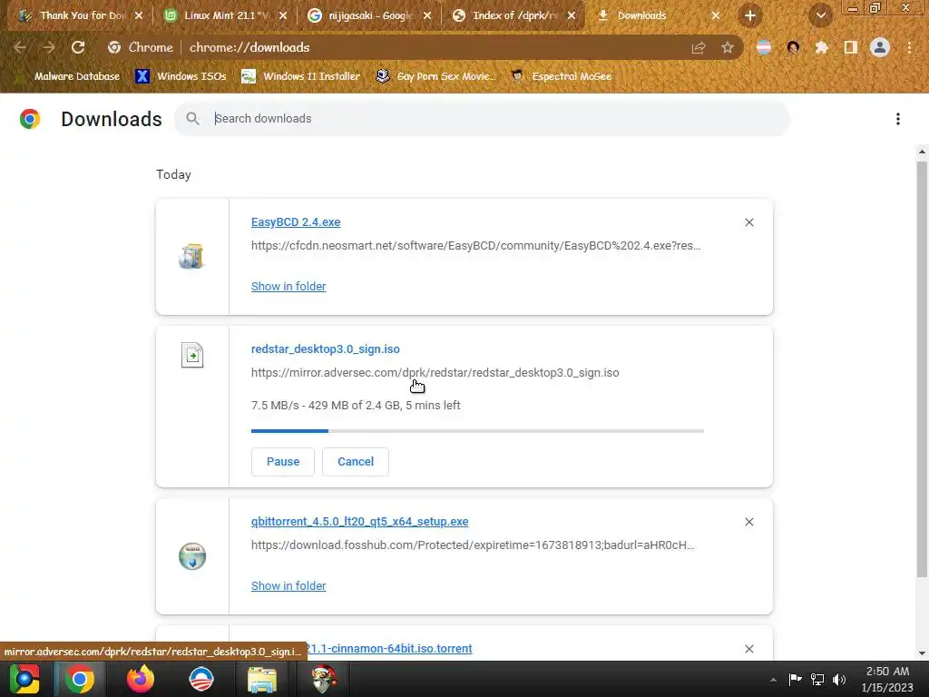Open the extensions puzzle-piece menu
The width and height of the screenshot is (929, 697).
822,47
